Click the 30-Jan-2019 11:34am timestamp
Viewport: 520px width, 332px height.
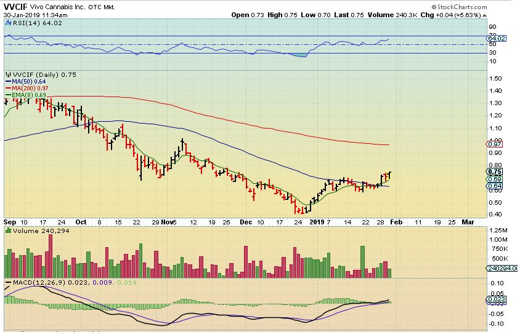(36, 15)
